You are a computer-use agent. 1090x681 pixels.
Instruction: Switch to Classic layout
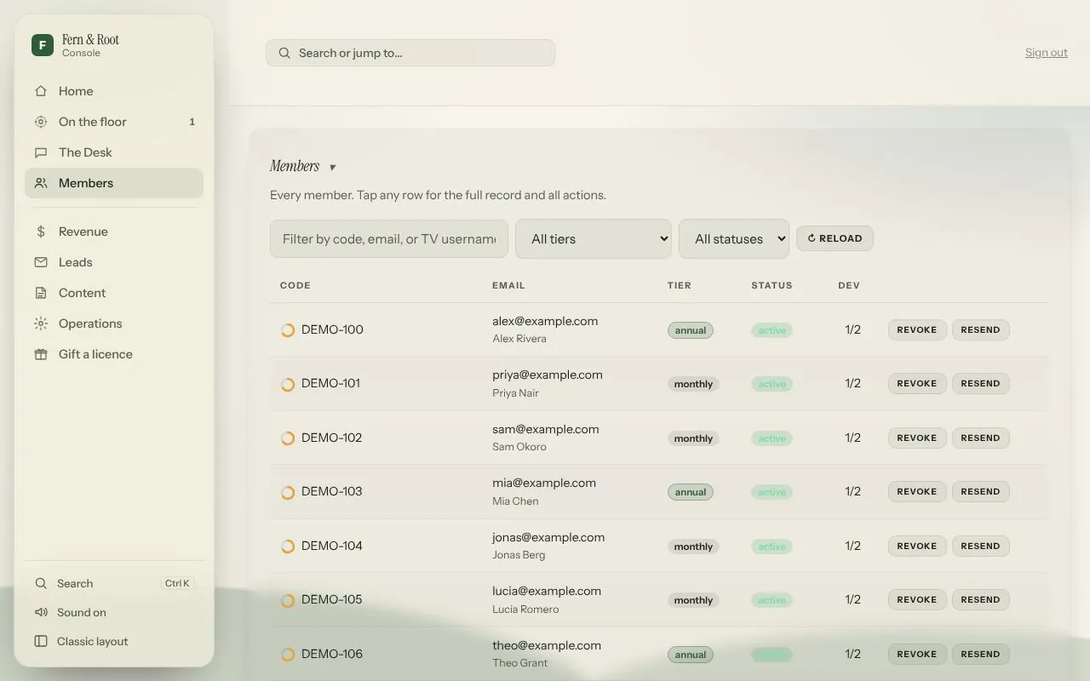[114, 641]
